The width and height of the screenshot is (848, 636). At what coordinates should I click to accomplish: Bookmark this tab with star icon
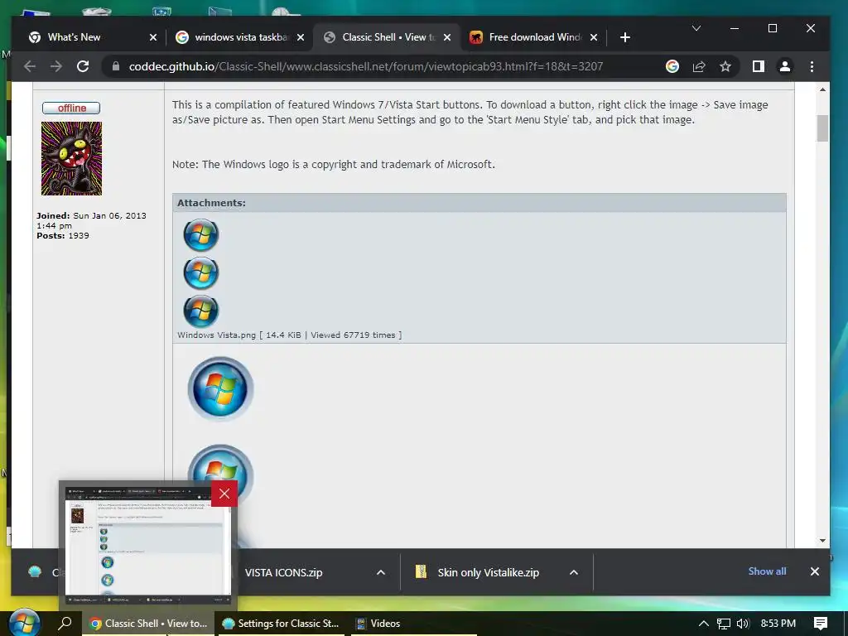coord(725,66)
